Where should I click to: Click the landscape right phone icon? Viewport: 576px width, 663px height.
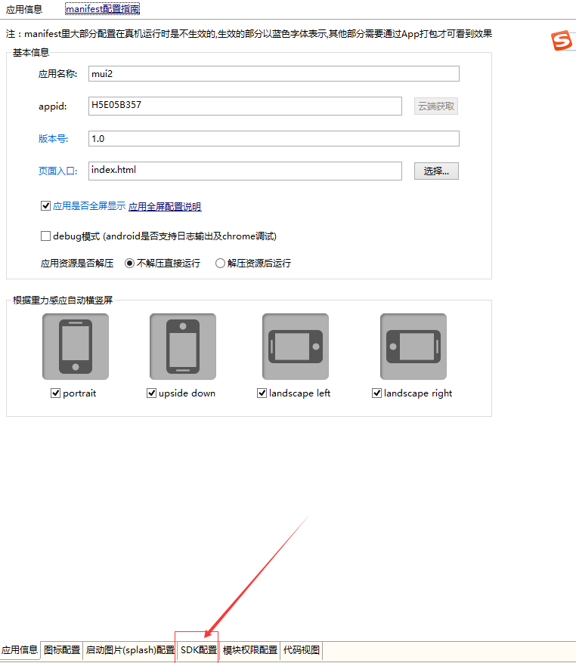pyautogui.click(x=413, y=347)
